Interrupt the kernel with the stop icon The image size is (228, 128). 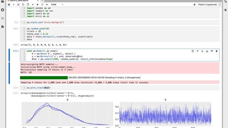pos(37,5)
